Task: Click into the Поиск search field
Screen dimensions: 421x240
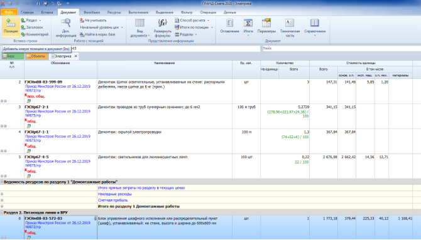Action: tap(341, 48)
